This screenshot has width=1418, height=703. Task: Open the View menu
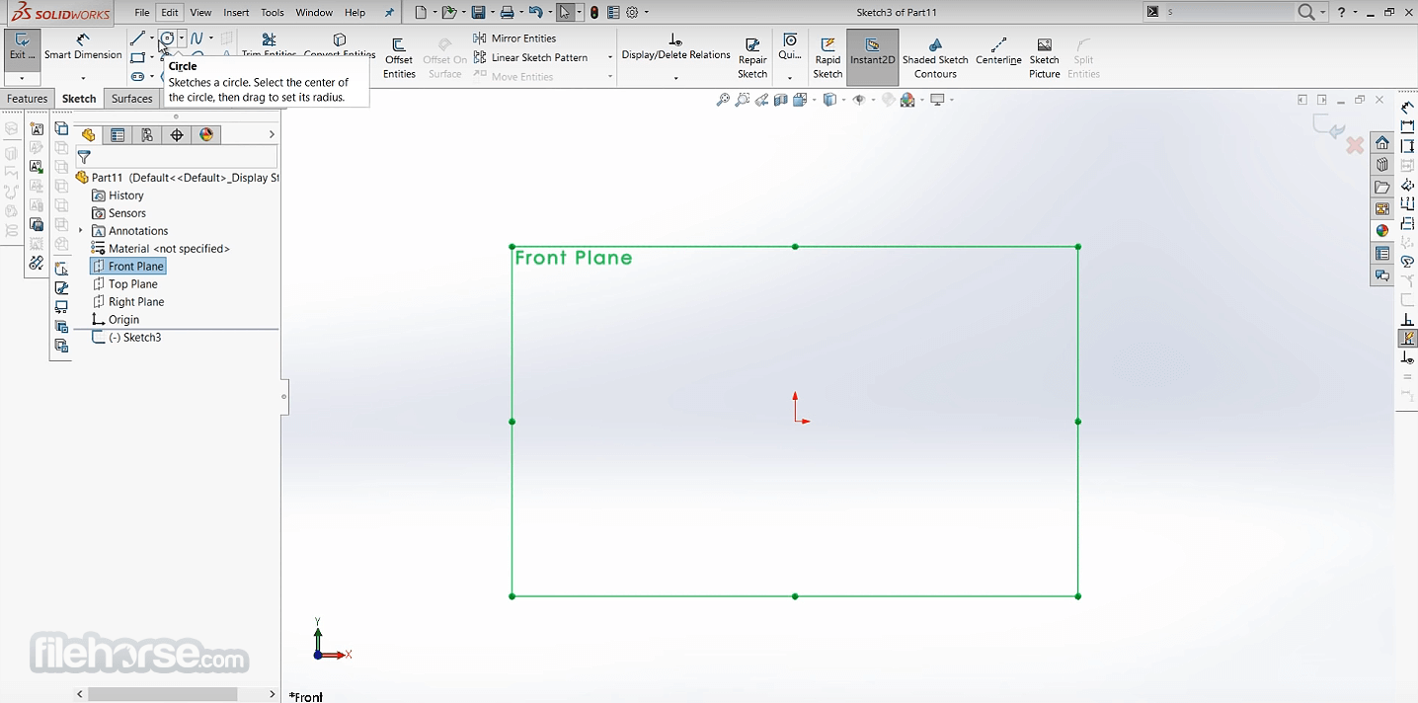(200, 13)
